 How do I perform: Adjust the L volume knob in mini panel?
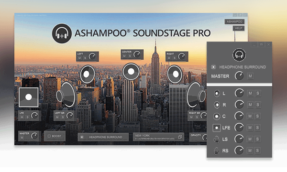tap(239, 93)
